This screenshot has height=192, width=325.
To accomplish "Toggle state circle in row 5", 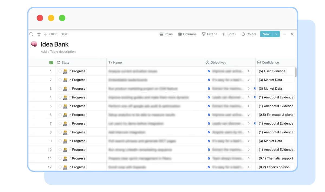I will point(60,106).
